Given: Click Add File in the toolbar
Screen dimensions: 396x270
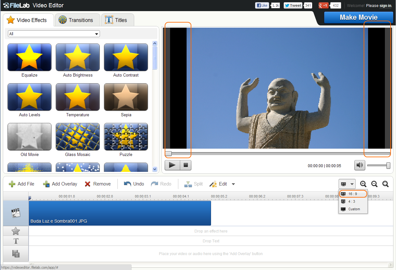Looking at the screenshot, I should (x=22, y=184).
